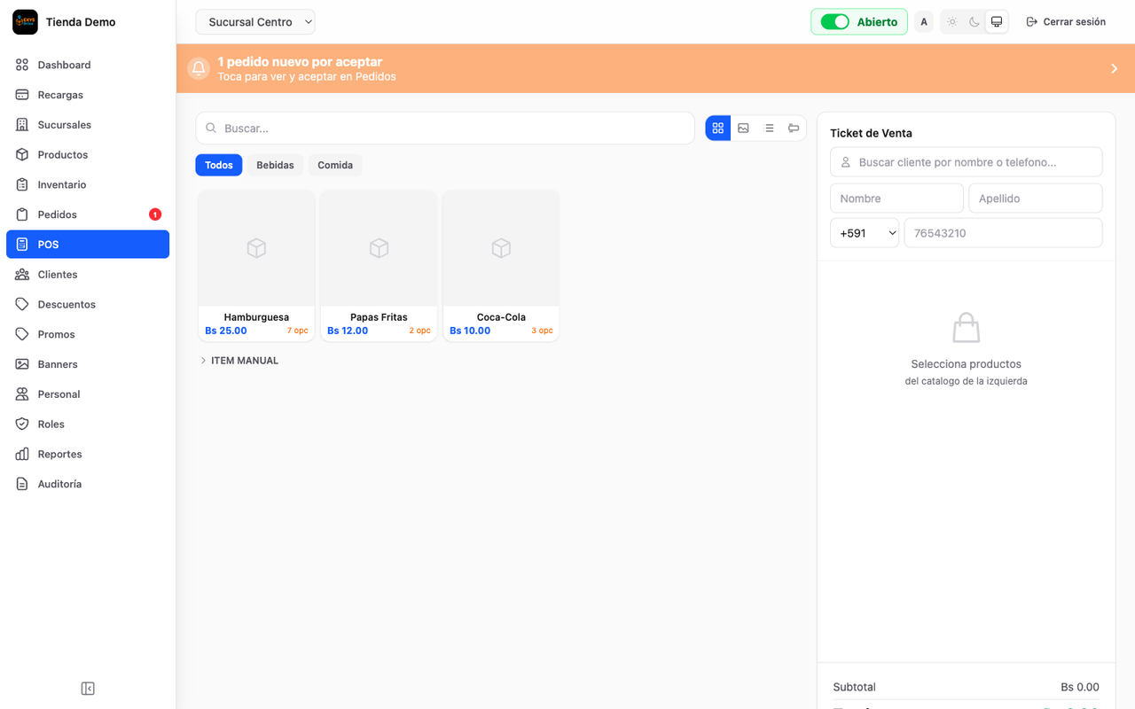Select POS in the sidebar

pyautogui.click(x=88, y=245)
